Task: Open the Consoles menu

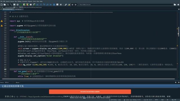Action: click(24, 1)
